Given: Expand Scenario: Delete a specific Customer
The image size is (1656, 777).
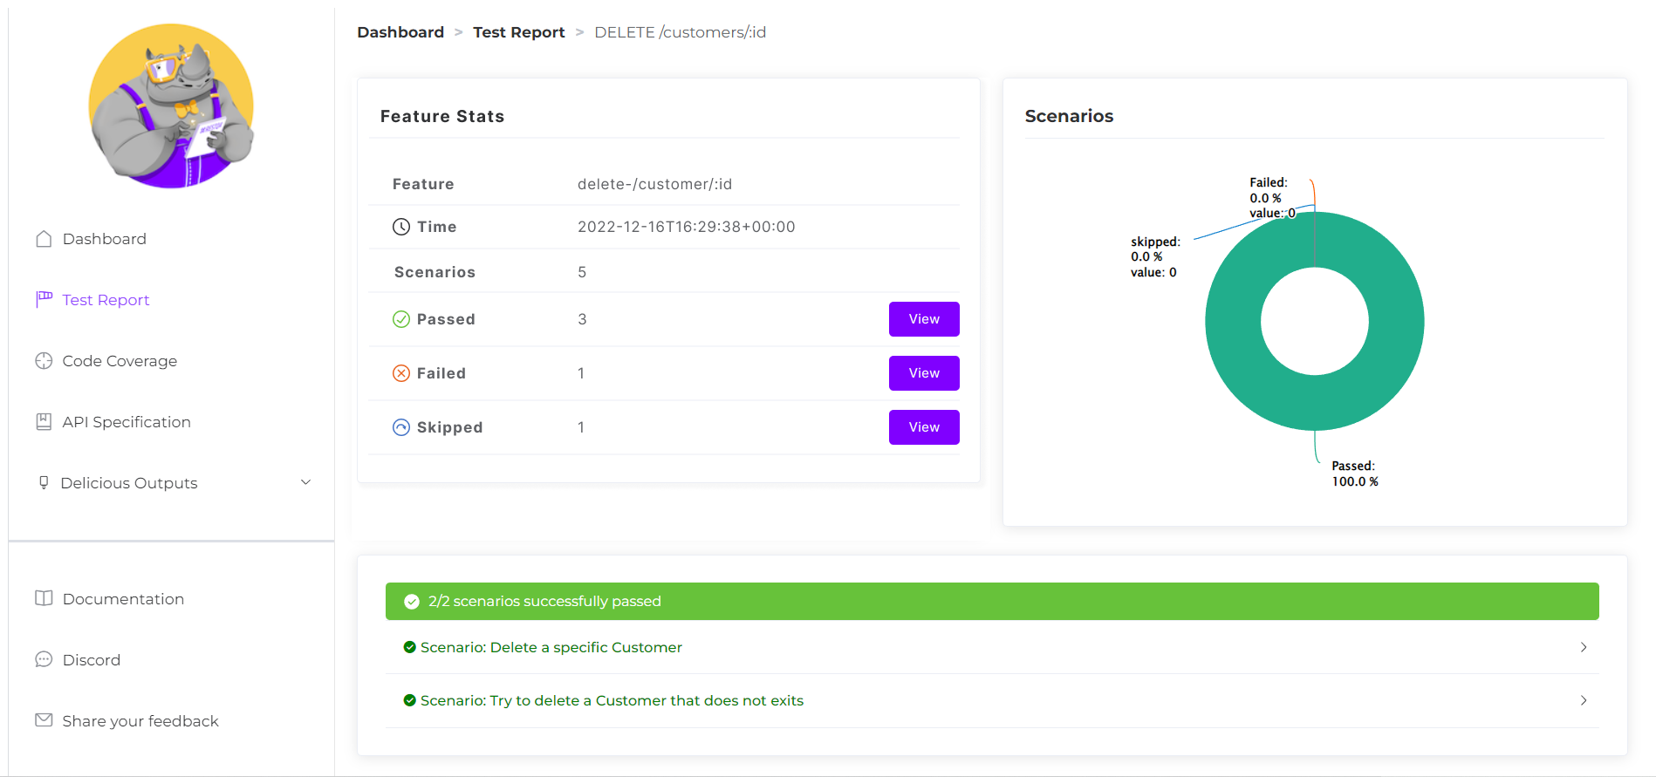Looking at the screenshot, I should pos(992,647).
